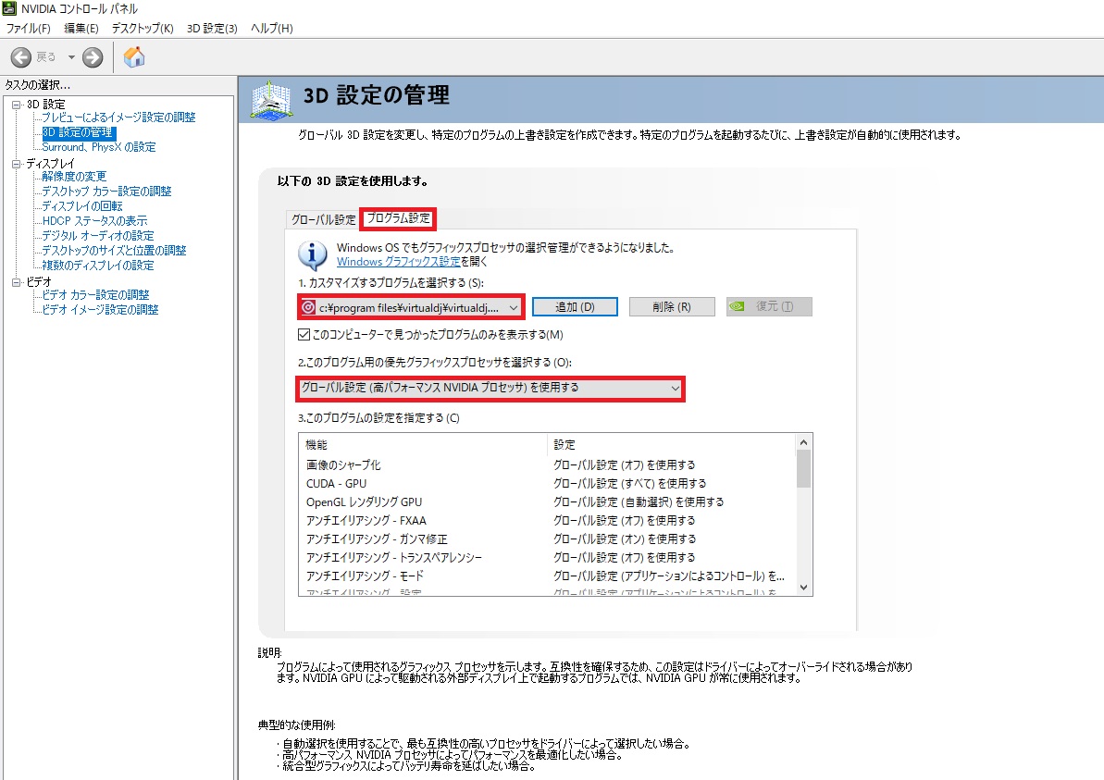Open ディスプレイの回転 in tree
Image resolution: width=1104 pixels, height=780 pixels.
click(81, 206)
